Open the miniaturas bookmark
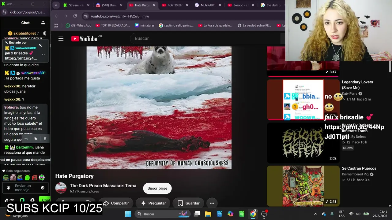Screen dimensions: 392x220 pos(145,25)
